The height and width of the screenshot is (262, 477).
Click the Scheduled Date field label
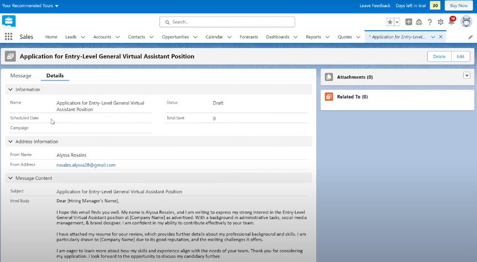(x=24, y=118)
